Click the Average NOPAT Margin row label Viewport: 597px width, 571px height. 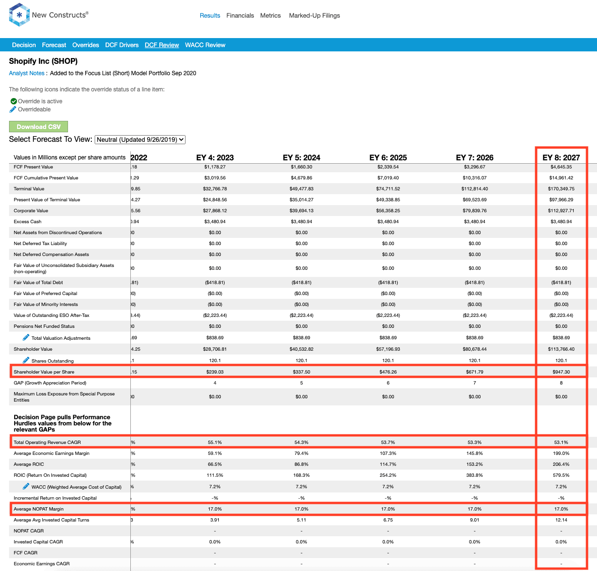coord(39,509)
